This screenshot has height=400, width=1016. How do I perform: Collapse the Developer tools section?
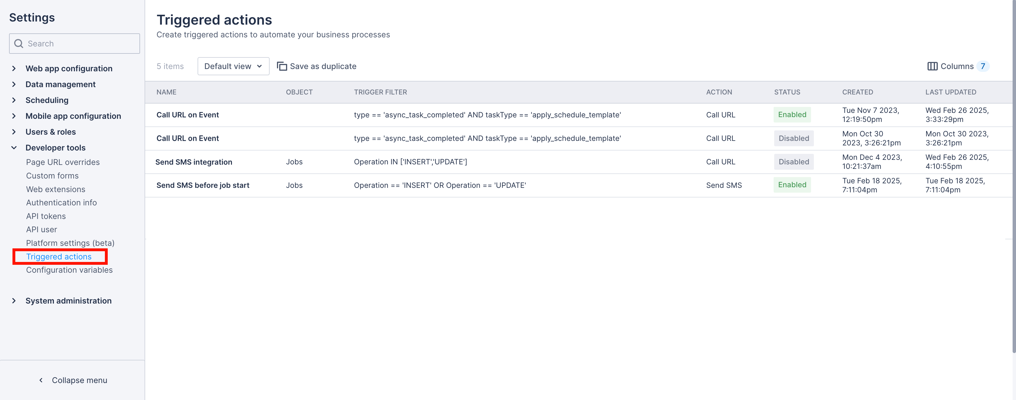[14, 148]
